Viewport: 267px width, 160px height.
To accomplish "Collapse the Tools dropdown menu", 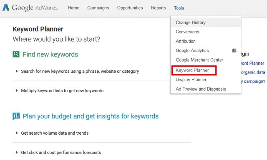I will (179, 8).
